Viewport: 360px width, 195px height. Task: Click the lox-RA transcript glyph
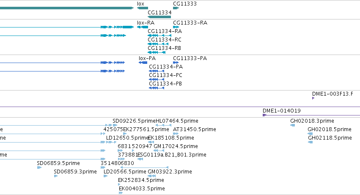(143, 27)
